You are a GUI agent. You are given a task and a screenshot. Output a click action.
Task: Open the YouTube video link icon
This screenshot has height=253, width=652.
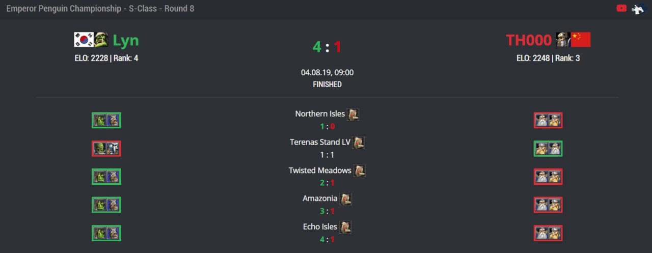pos(621,8)
